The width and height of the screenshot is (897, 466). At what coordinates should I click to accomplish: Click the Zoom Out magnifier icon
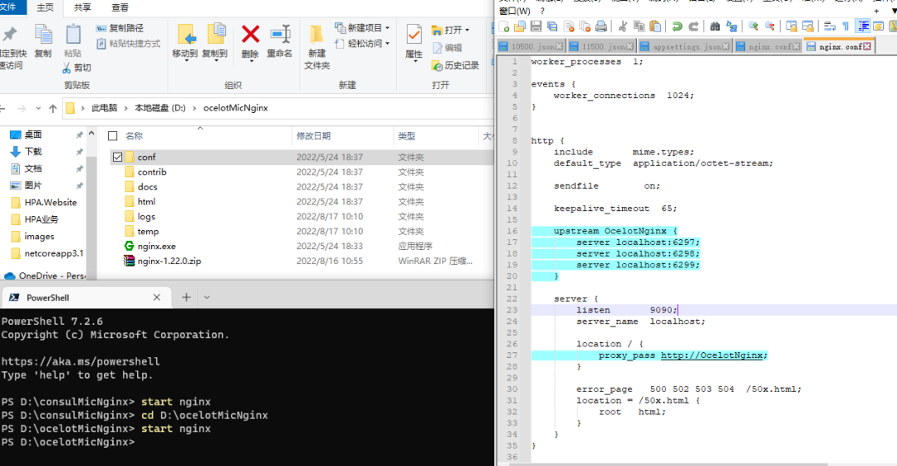769,27
